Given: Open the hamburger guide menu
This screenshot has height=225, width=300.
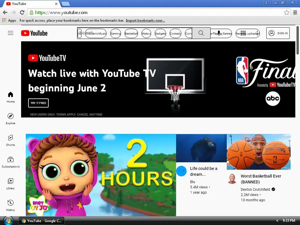Looking at the screenshot, I should click(11, 33).
